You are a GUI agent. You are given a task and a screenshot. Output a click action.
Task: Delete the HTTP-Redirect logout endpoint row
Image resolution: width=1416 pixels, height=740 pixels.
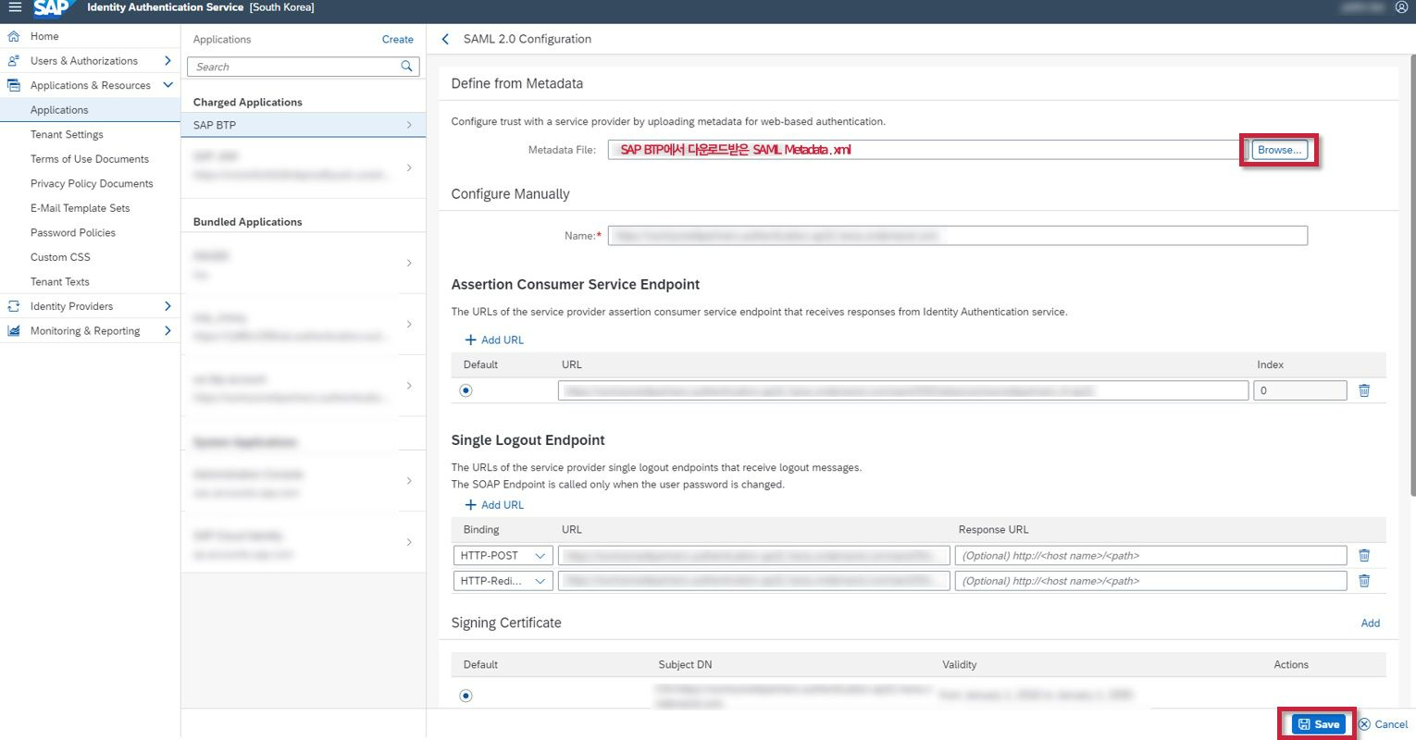pos(1364,580)
